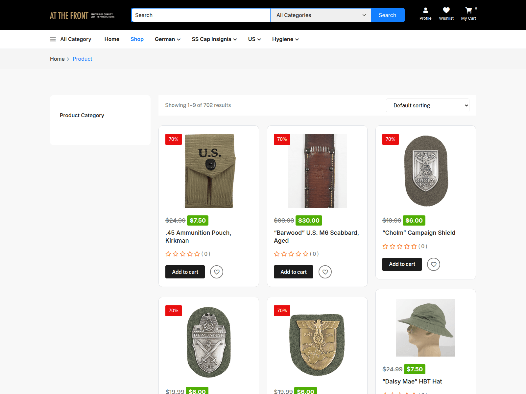
Task: Add Cholm Campaign Shield to cart
Action: click(x=402, y=264)
